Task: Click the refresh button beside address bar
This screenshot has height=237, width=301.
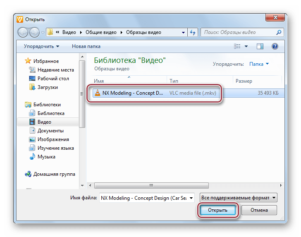Action: (193, 32)
